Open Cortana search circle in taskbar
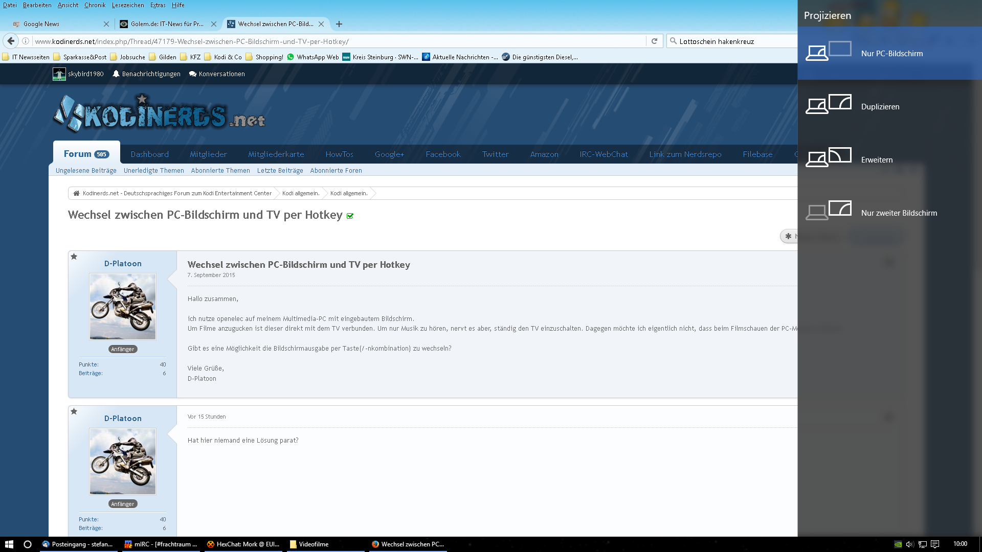982x552 pixels. [x=28, y=544]
